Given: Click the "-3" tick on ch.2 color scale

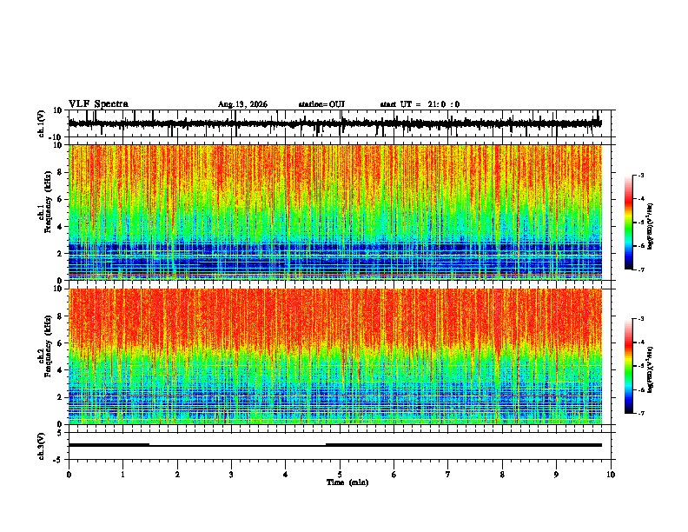Looking at the screenshot, I should click(x=641, y=319).
